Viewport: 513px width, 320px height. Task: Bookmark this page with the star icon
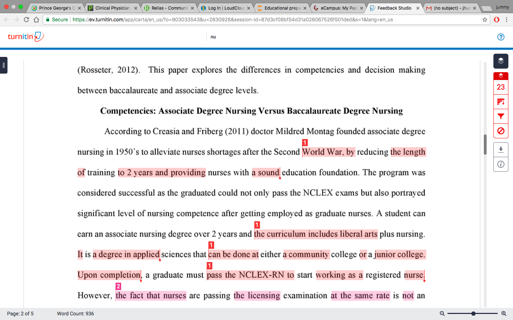pos(484,20)
